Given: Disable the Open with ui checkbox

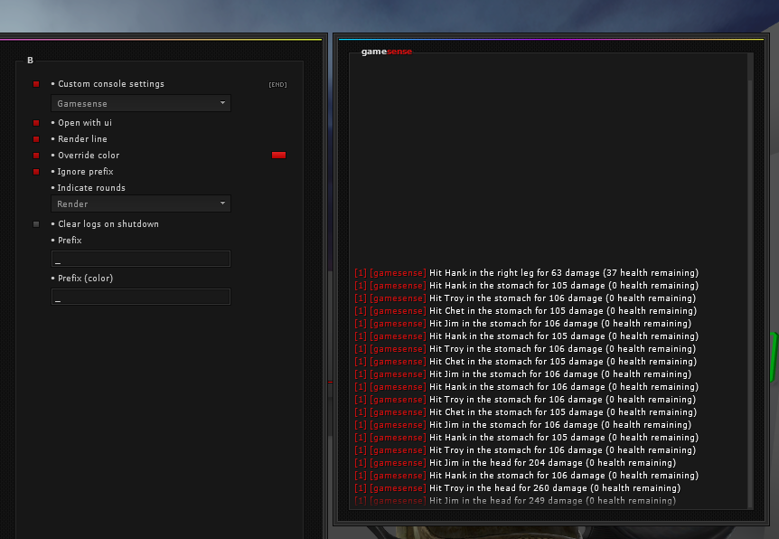Looking at the screenshot, I should pyautogui.click(x=36, y=123).
